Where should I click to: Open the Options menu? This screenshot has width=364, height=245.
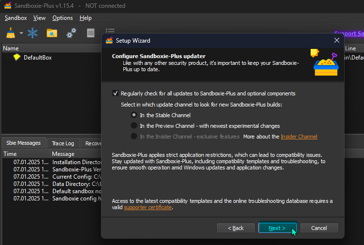click(63, 18)
